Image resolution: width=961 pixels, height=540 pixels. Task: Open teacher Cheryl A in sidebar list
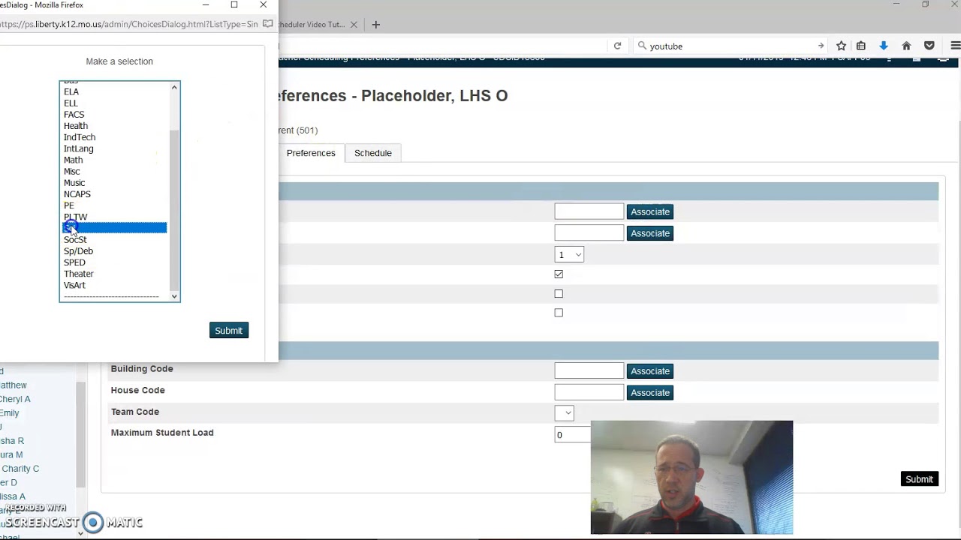[x=15, y=399]
